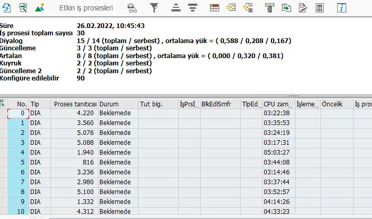Click the export toolbar icon
The height and width of the screenshot is (219, 372).
click(286, 8)
